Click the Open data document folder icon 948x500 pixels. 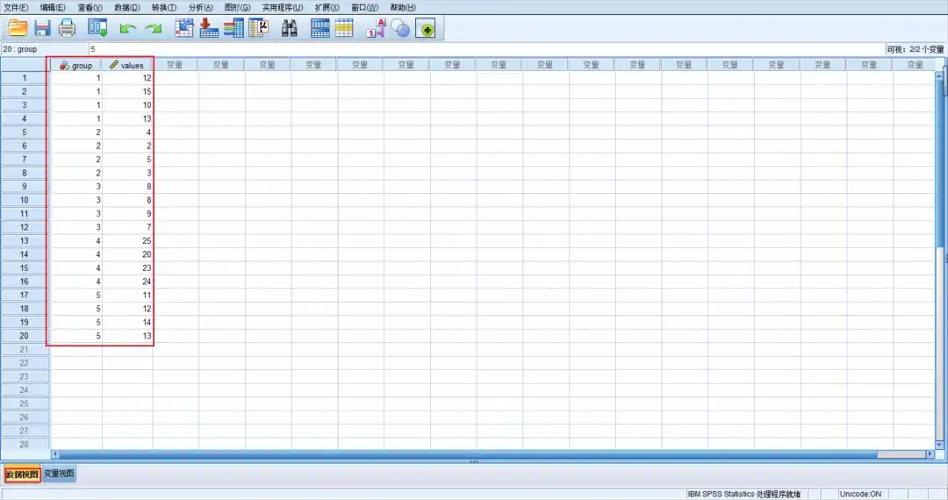pyautogui.click(x=18, y=28)
